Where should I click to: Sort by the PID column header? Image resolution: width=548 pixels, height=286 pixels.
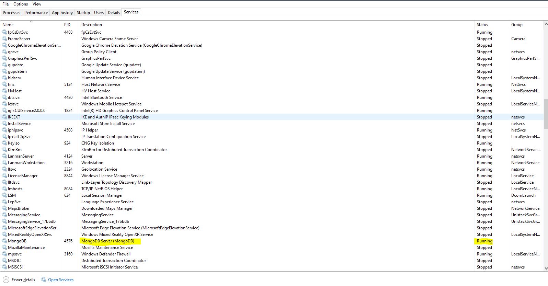67,25
